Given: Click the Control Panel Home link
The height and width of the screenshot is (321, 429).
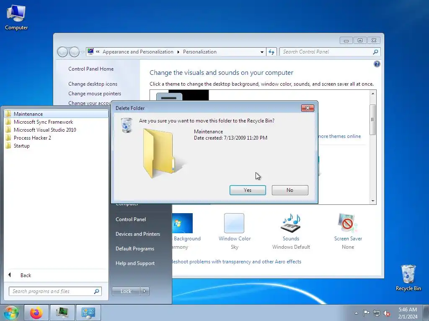Looking at the screenshot, I should pyautogui.click(x=91, y=69).
